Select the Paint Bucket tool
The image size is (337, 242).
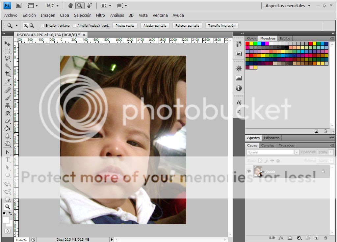click(x=7, y=128)
